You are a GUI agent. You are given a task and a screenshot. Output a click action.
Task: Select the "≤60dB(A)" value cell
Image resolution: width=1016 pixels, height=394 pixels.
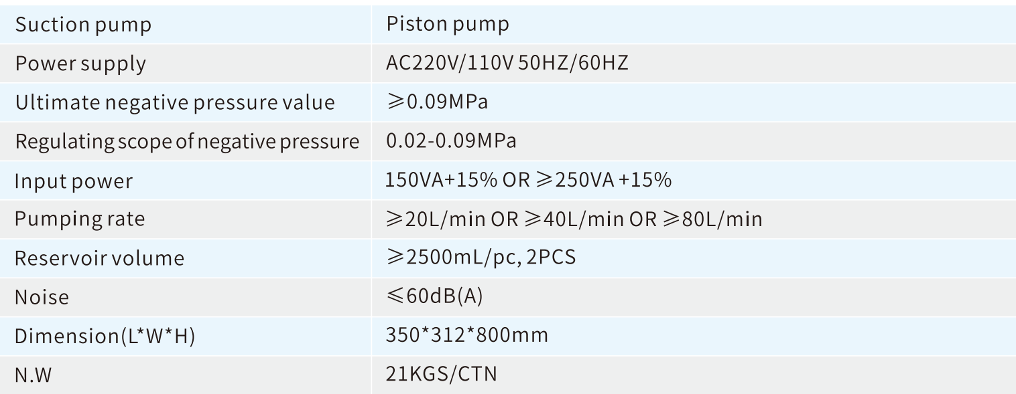click(435, 296)
